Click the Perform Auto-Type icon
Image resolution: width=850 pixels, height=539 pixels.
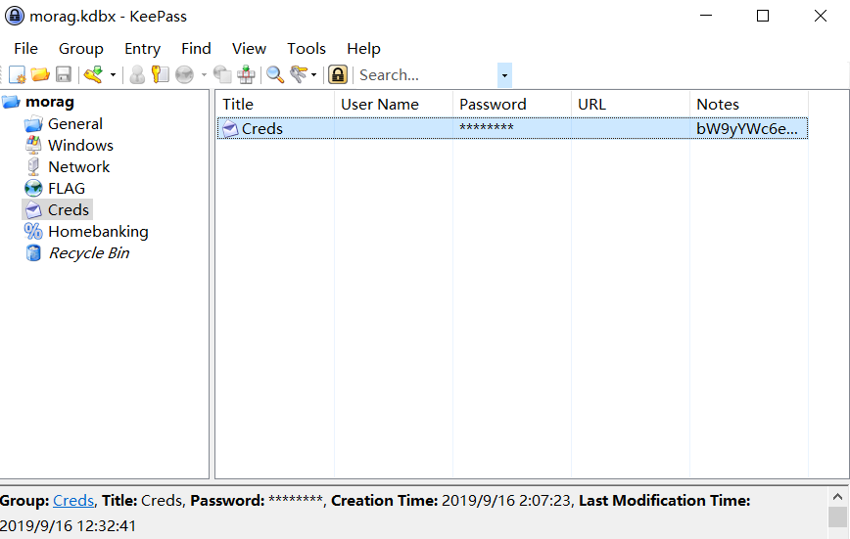(x=246, y=74)
